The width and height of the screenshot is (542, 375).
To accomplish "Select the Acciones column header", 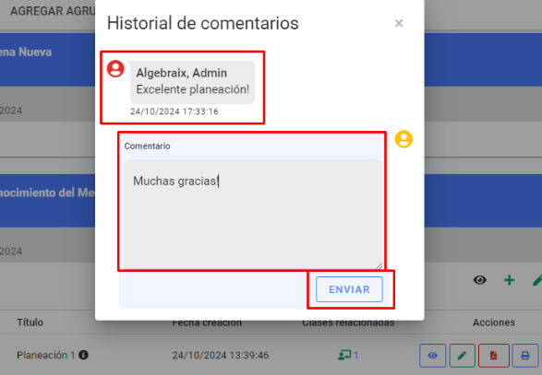I will coord(494,322).
